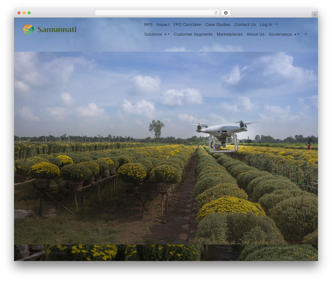This screenshot has height=281, width=332.
Task: Close the browser window with red button
Action: (x=19, y=13)
